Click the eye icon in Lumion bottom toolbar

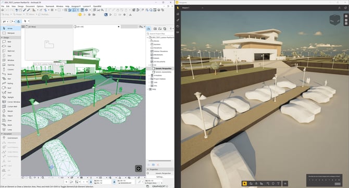tap(285, 183)
